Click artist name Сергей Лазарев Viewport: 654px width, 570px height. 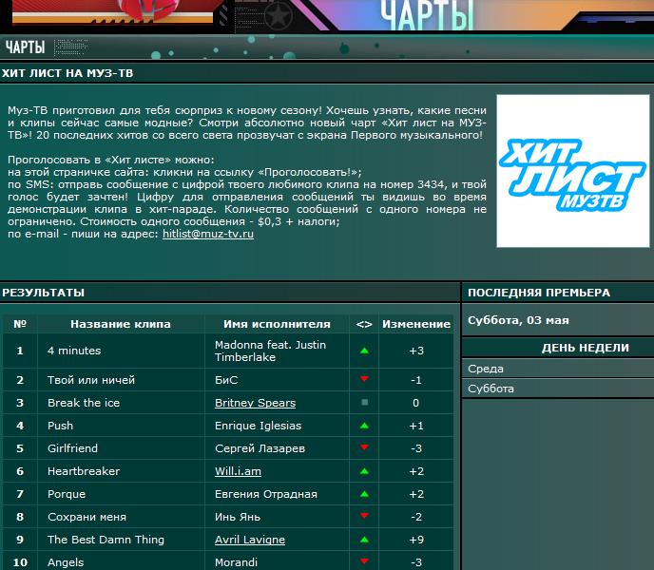point(260,448)
